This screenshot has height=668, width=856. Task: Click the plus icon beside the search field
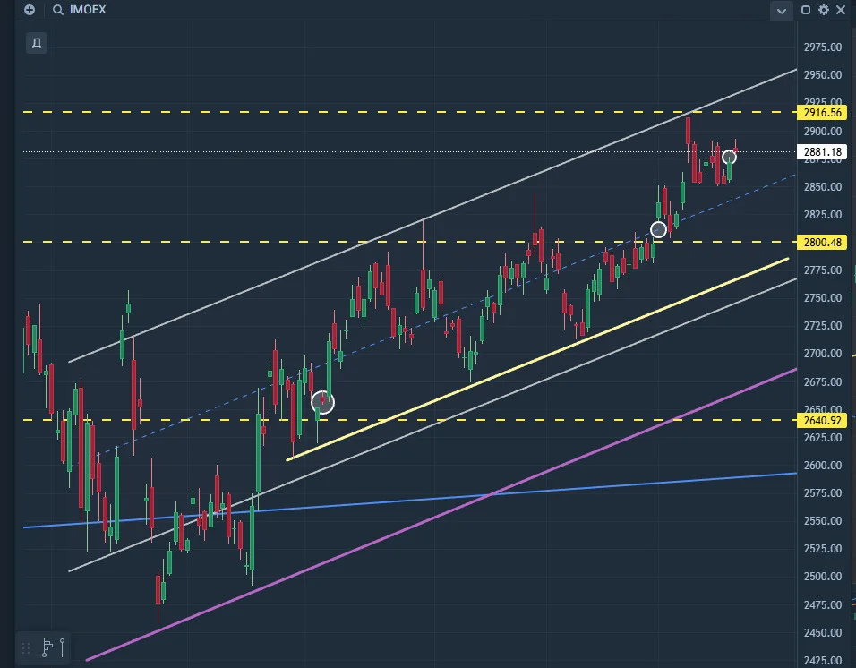(x=30, y=10)
